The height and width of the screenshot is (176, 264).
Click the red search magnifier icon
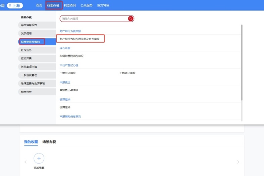[x=130, y=19]
